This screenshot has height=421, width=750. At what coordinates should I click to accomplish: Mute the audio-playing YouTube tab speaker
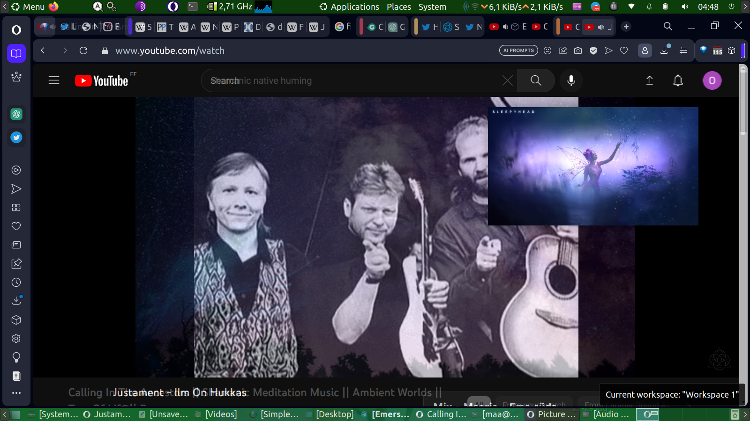601,27
